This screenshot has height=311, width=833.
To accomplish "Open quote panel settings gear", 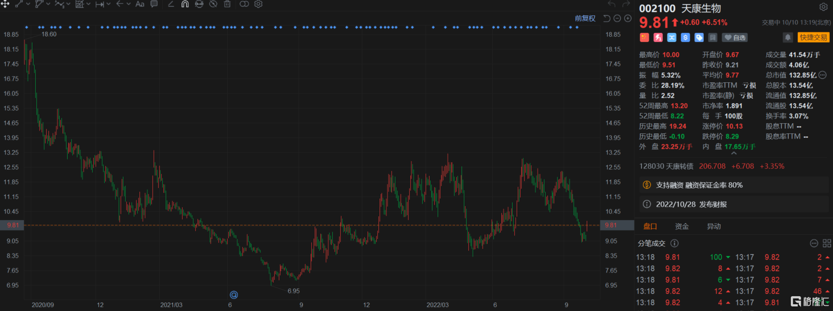I will coord(823,7).
